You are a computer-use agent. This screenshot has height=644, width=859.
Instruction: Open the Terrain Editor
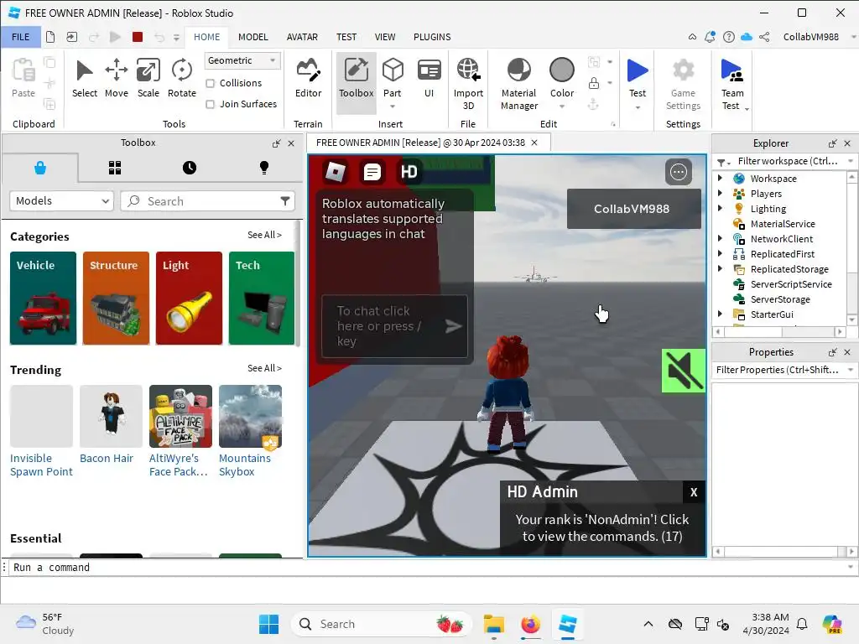pyautogui.click(x=309, y=78)
